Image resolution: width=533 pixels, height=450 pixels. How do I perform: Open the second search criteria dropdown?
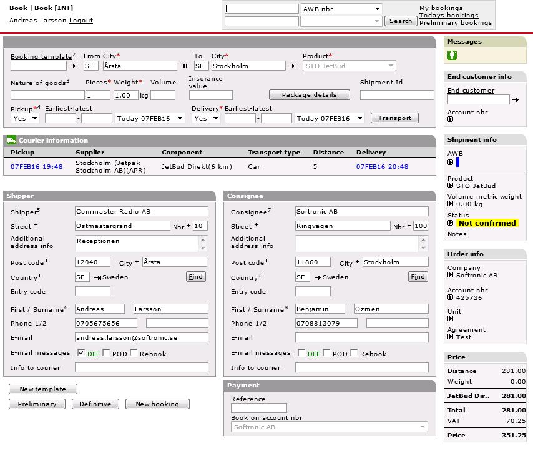click(341, 21)
